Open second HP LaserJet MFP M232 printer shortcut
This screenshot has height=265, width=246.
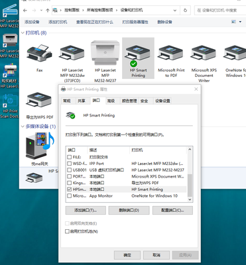10,46
